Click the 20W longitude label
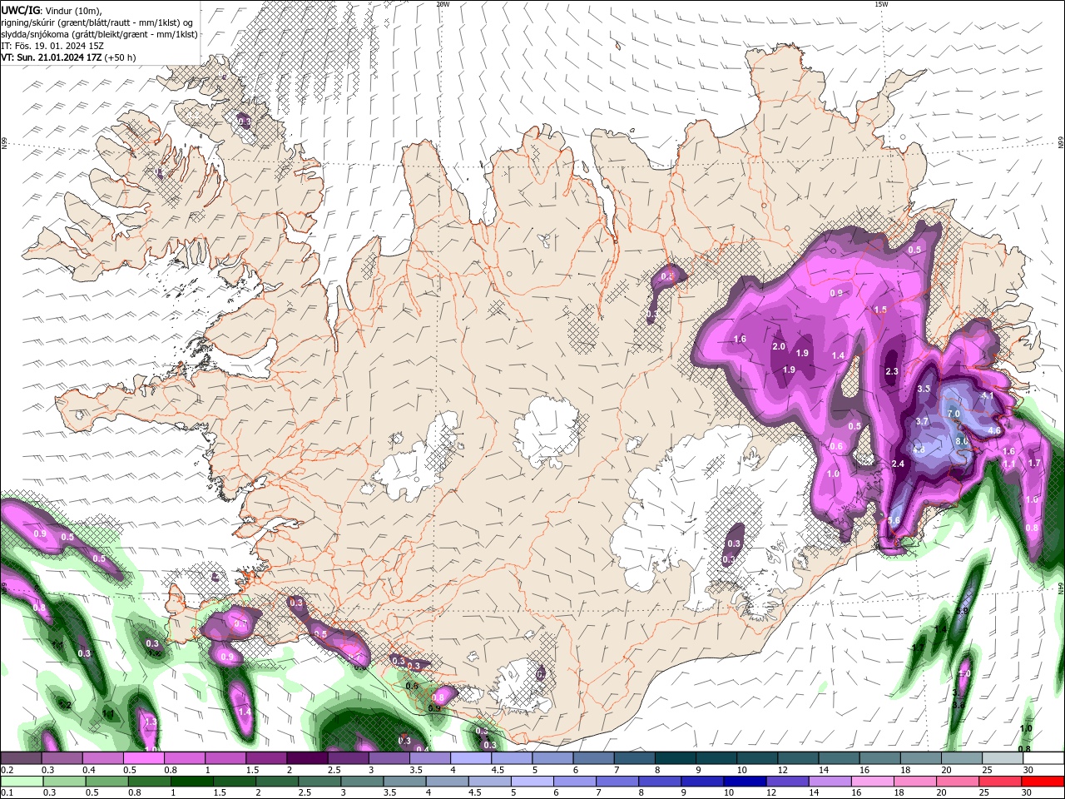1065x799 pixels. point(443,4)
